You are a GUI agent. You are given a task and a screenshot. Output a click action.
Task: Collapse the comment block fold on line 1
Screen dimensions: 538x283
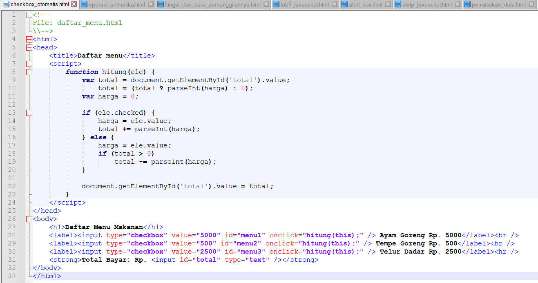click(29, 15)
